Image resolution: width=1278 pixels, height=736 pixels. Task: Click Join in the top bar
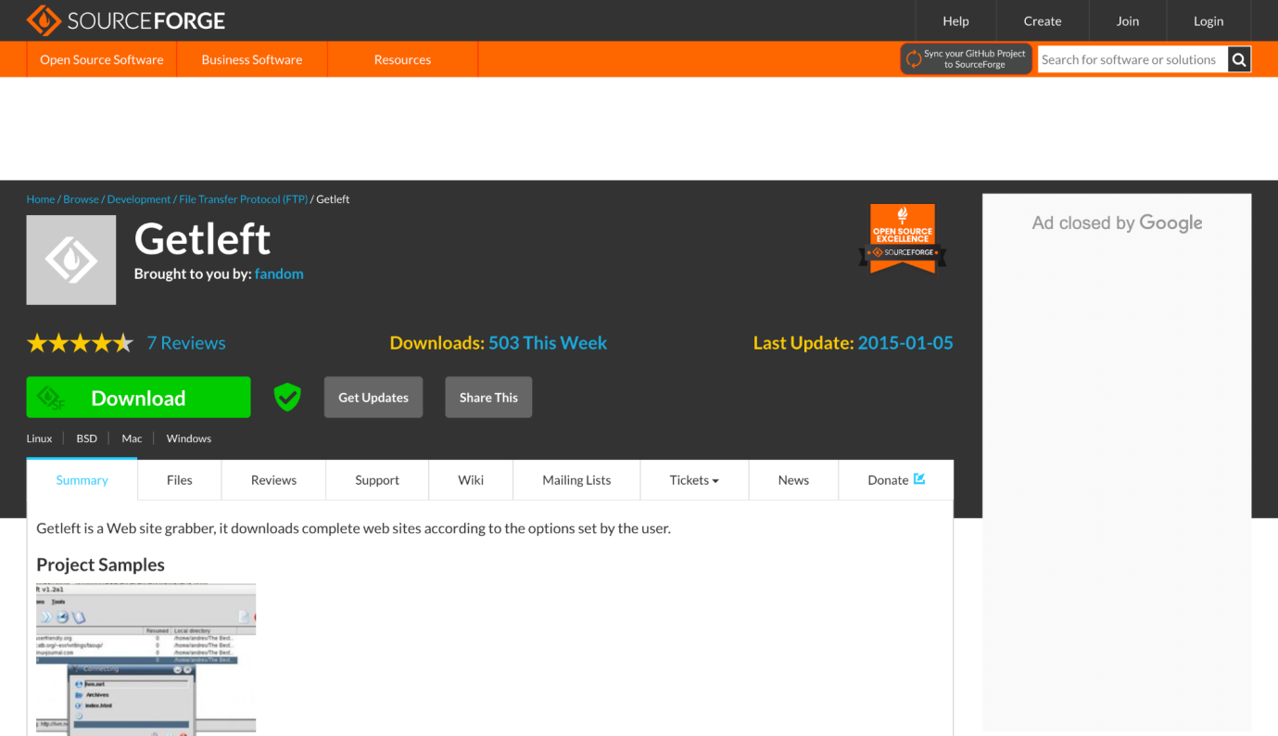coord(1128,20)
